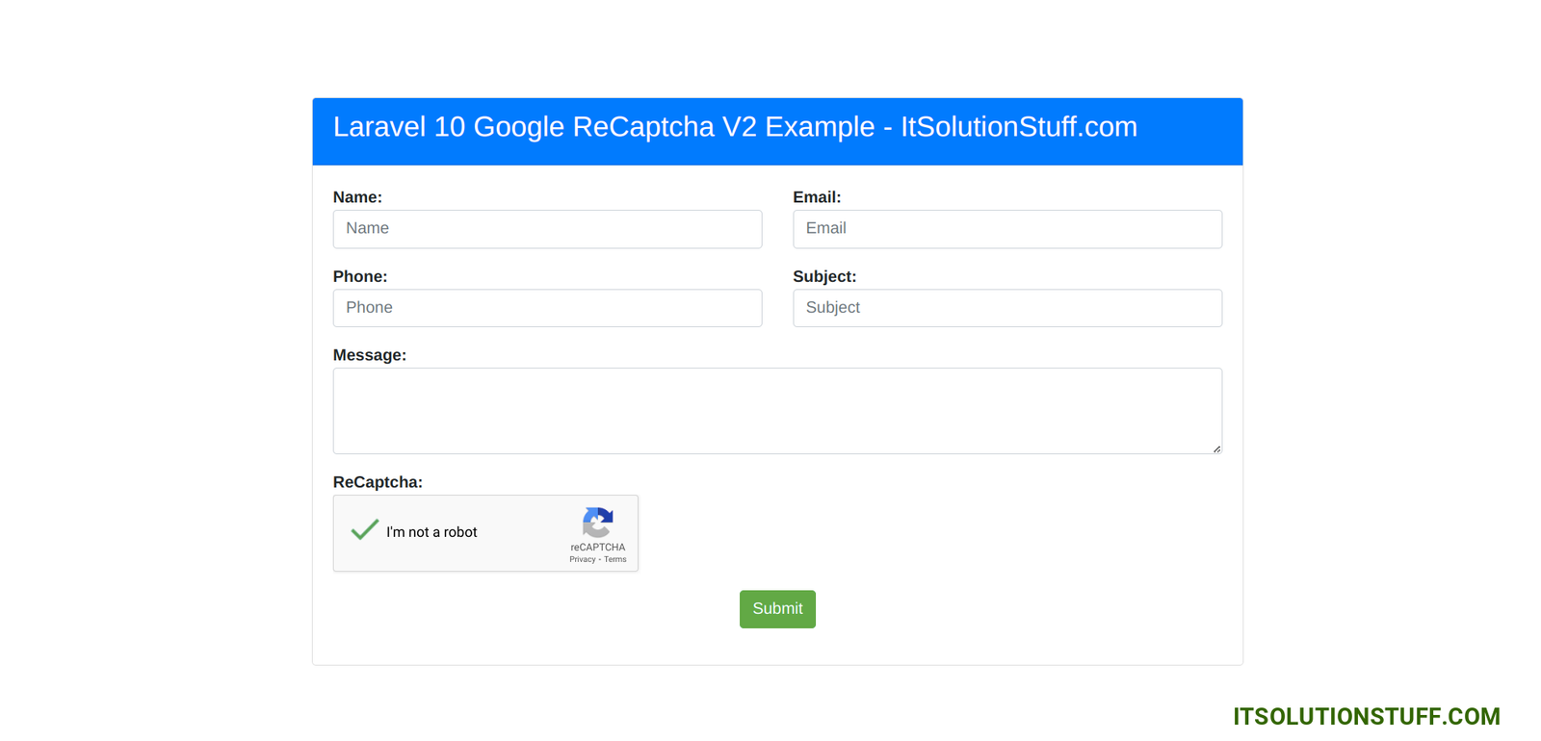Select the Subject input field
Screen dimensions: 1541x741
point(1006,308)
